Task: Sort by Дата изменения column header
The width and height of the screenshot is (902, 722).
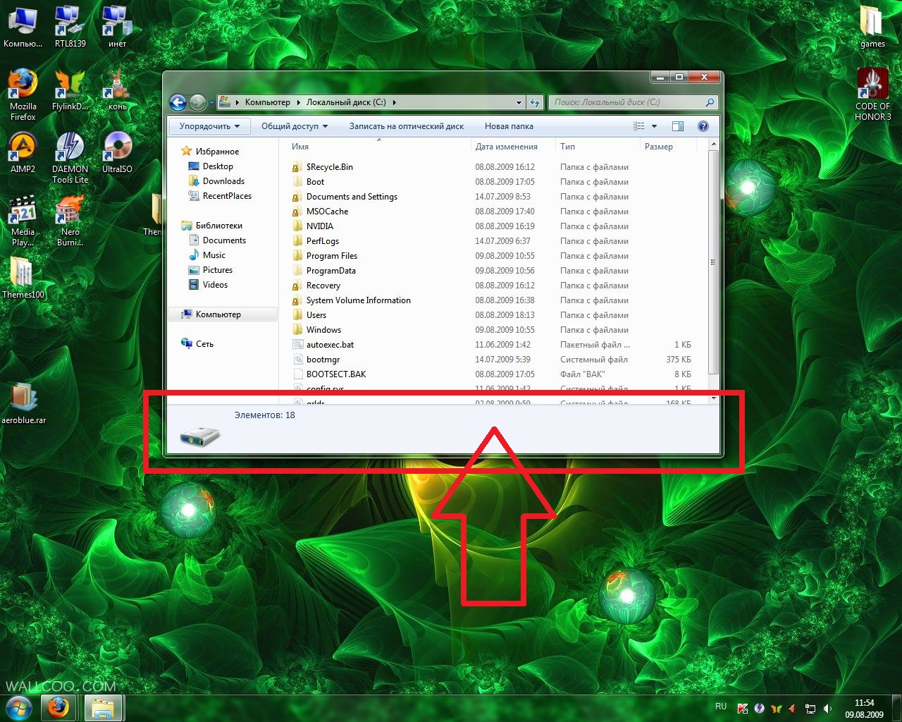Action: pyautogui.click(x=506, y=147)
